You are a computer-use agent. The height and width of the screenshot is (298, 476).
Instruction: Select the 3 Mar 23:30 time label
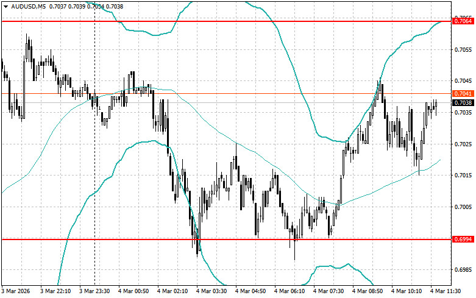(94, 291)
